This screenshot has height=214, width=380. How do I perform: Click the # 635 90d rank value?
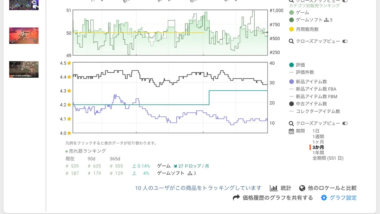(94, 166)
